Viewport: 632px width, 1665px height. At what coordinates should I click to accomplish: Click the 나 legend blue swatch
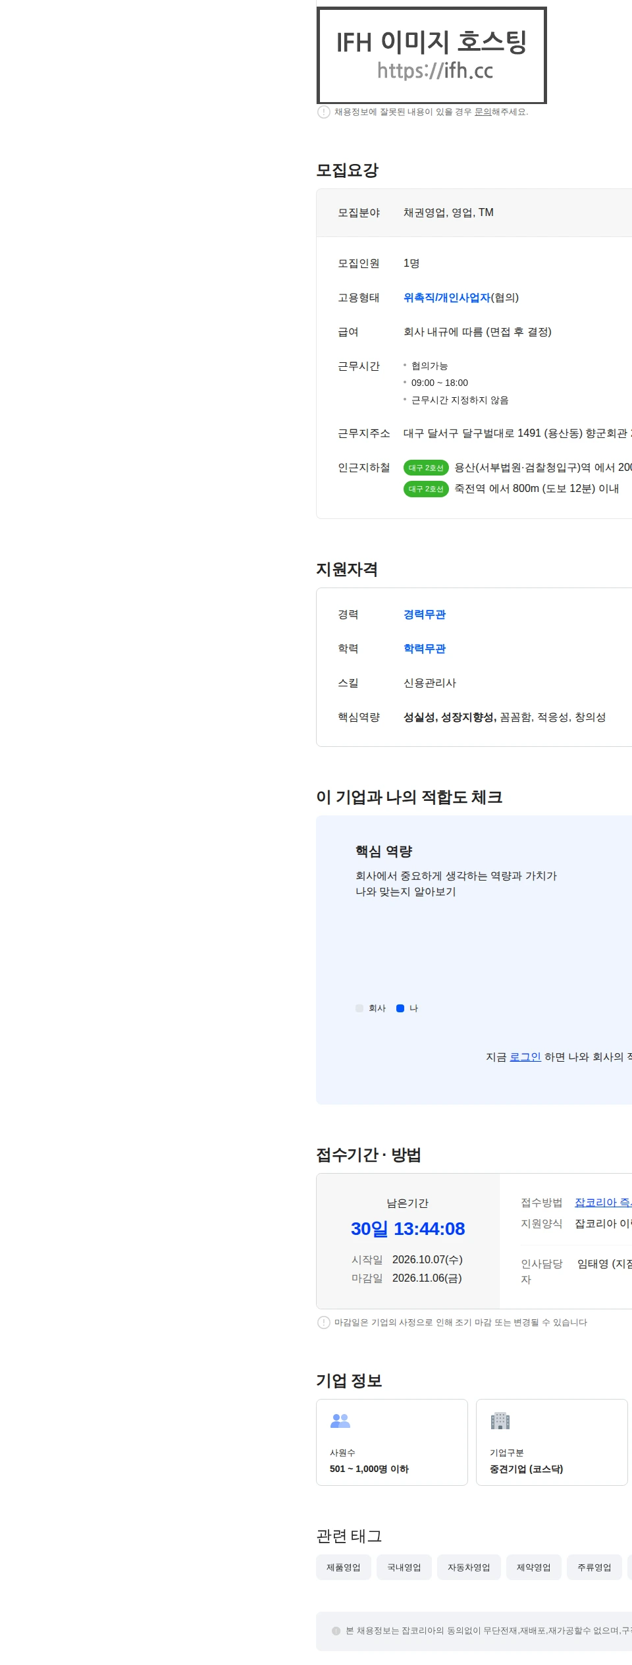(x=400, y=1008)
